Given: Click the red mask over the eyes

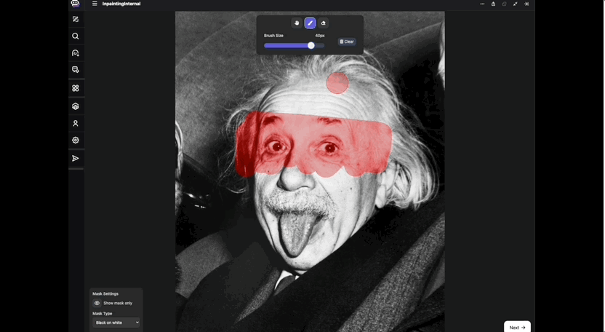Looking at the screenshot, I should tap(313, 145).
